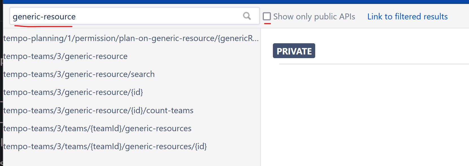Click the blue header bar at the top

click(234, 2)
